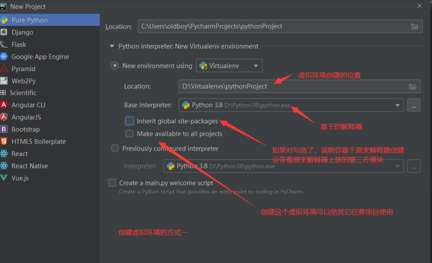Click the HTML5 Boilerplate icon
The width and height of the screenshot is (432, 263).
[4, 141]
